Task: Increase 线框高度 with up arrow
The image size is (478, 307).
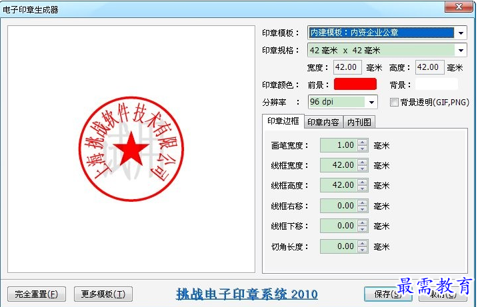Action: click(x=362, y=182)
